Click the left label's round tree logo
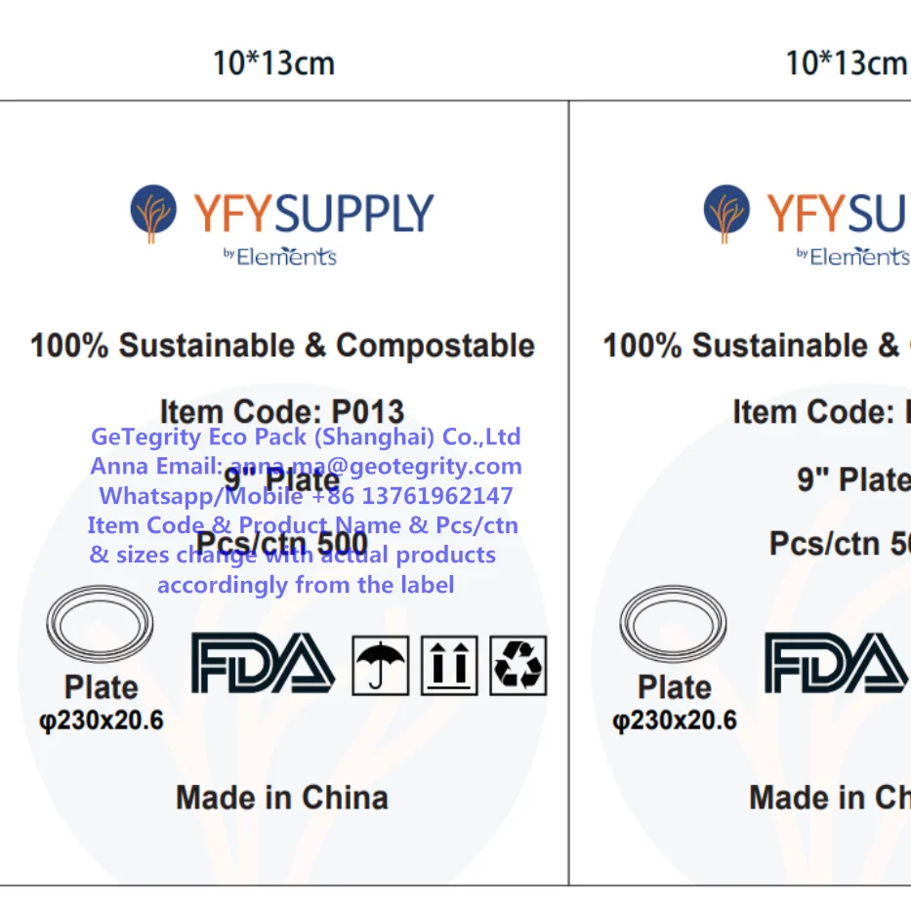This screenshot has height=911, width=911. [153, 213]
